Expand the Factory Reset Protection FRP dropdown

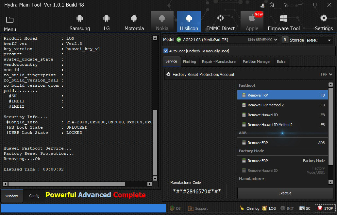pyautogui.click(x=330, y=75)
